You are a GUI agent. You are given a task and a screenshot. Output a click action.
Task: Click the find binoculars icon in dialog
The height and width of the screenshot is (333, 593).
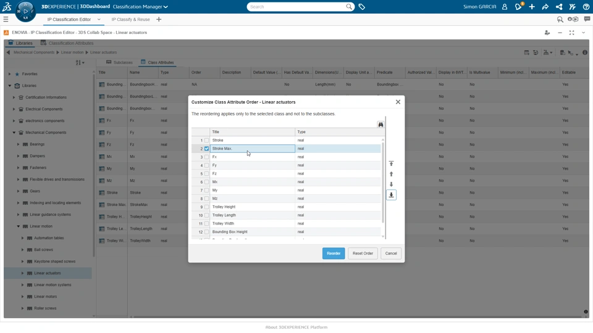click(381, 125)
